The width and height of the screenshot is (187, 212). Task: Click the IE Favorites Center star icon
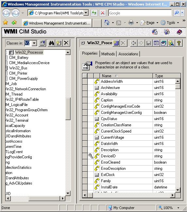pos(6,22)
